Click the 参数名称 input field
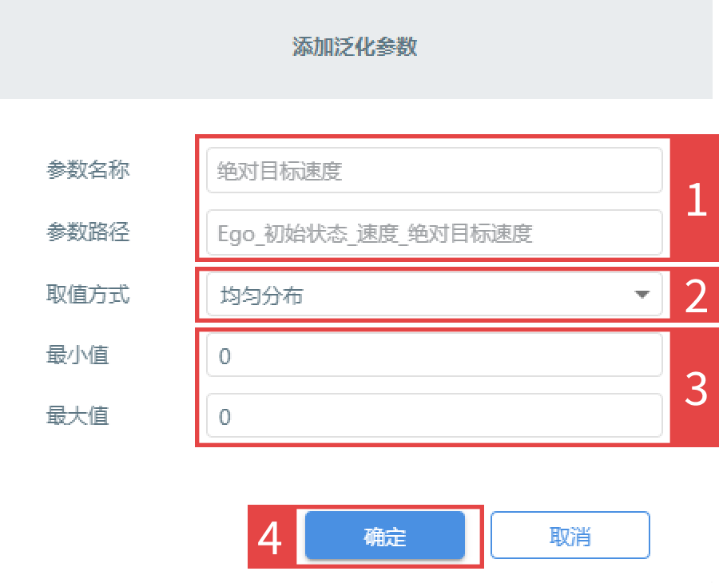Image resolution: width=719 pixels, height=583 pixels. (x=435, y=170)
